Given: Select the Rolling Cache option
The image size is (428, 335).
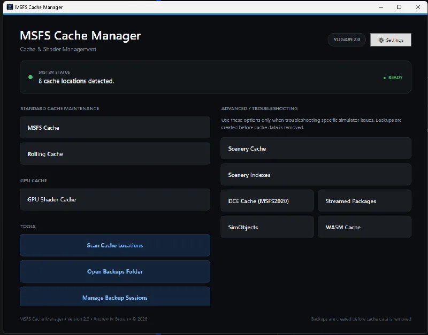Looking at the screenshot, I should (115, 153).
